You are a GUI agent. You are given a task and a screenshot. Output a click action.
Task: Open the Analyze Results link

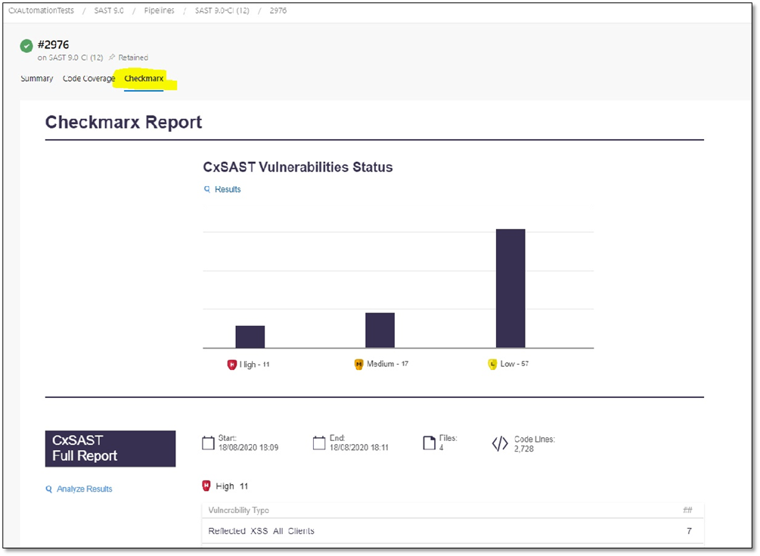click(x=85, y=489)
